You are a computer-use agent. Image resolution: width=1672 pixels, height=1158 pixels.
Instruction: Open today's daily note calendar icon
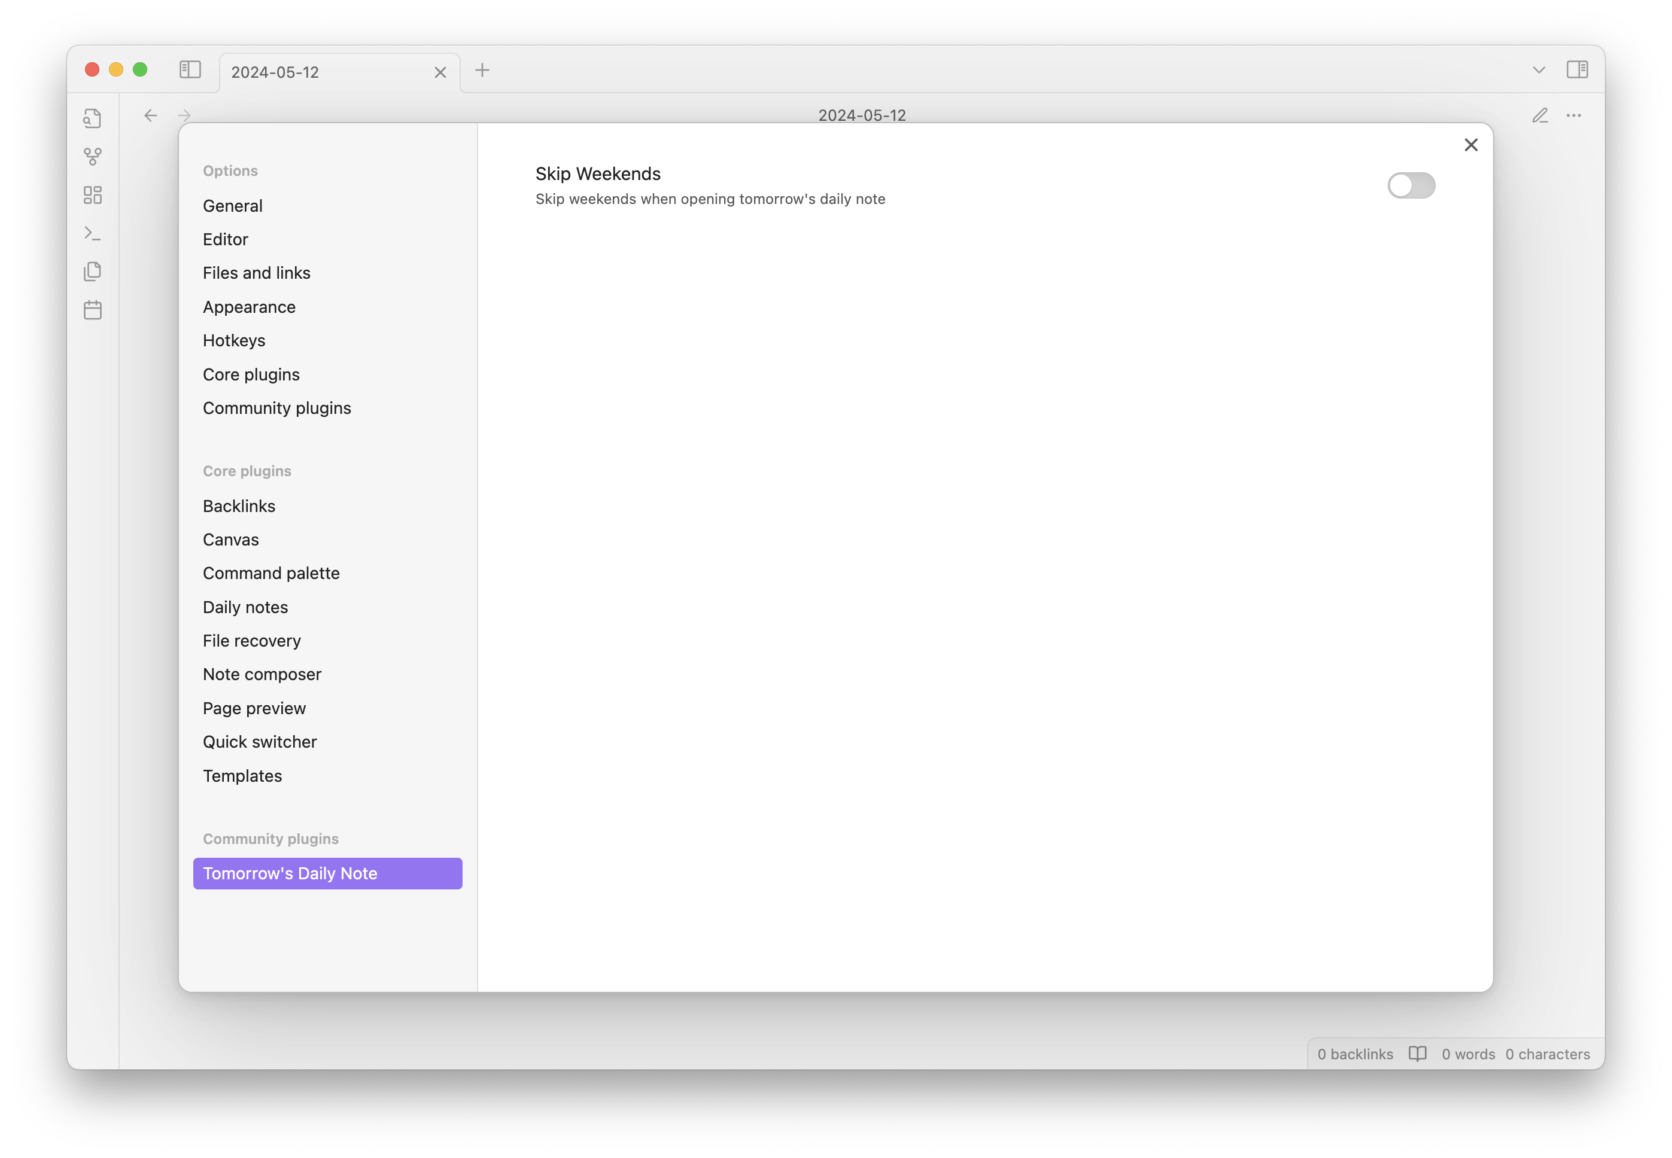(92, 310)
